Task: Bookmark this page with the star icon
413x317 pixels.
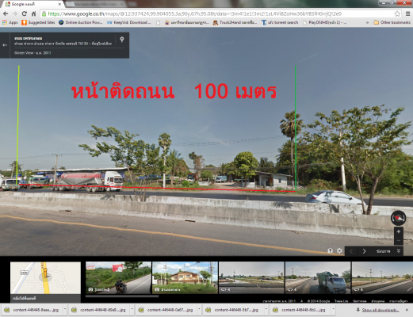Action: click(x=397, y=13)
